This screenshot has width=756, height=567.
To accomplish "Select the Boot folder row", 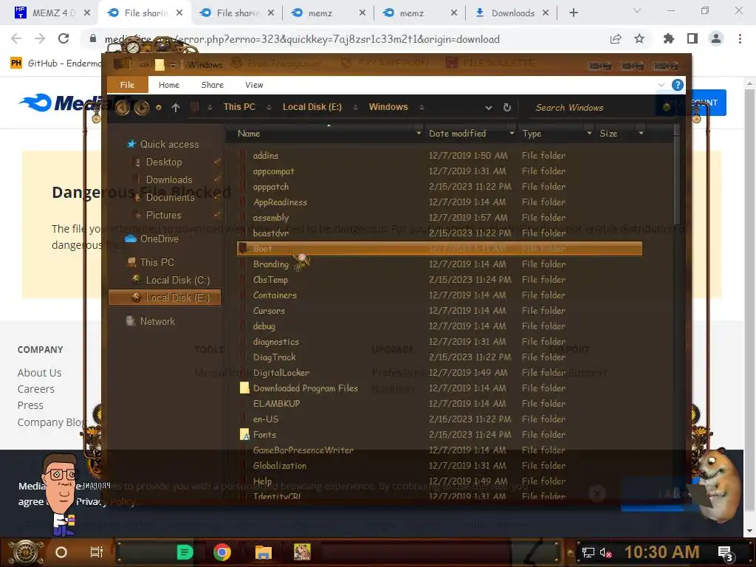I will click(439, 248).
